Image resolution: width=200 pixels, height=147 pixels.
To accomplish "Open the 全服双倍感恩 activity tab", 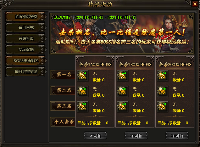I will pos(25,17).
